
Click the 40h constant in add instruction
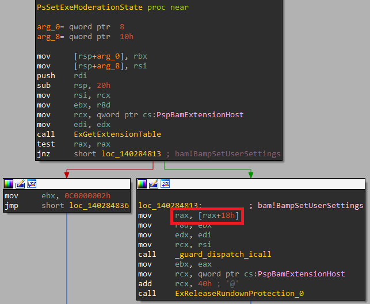(205, 284)
